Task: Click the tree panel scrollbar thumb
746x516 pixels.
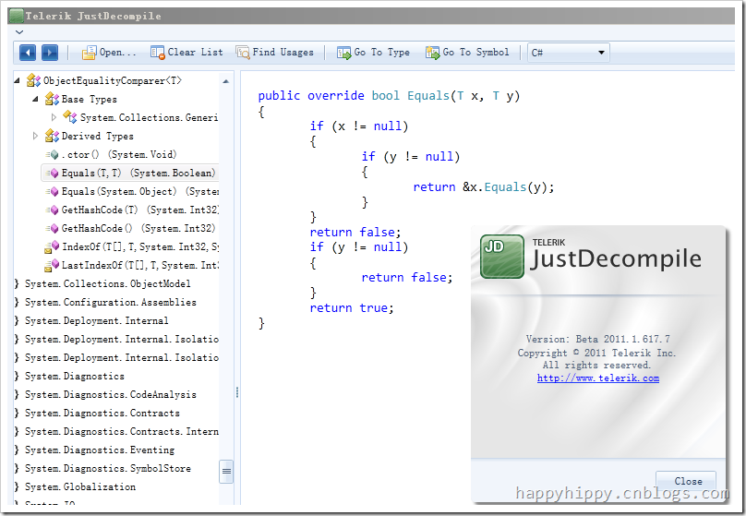Action: pos(226,472)
